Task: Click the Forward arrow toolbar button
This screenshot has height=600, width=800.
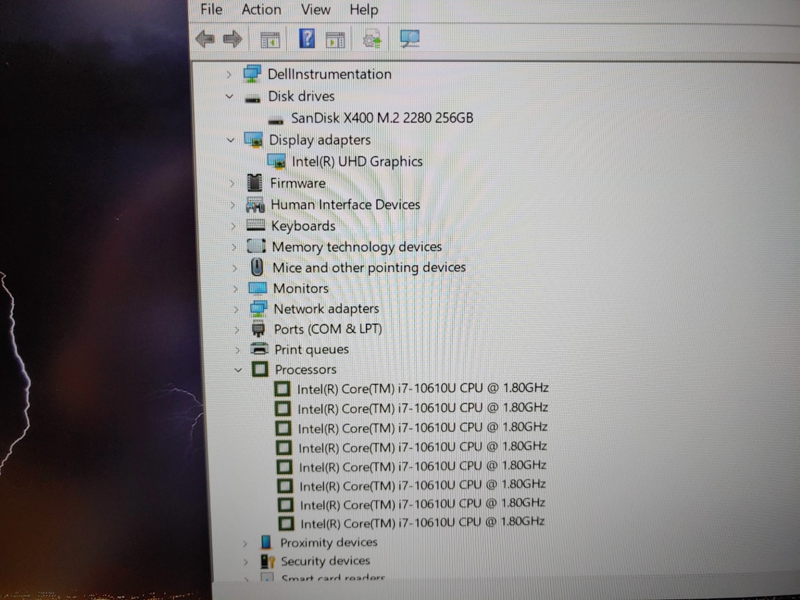Action: (232, 39)
